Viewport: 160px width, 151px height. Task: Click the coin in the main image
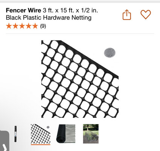(x=110, y=52)
